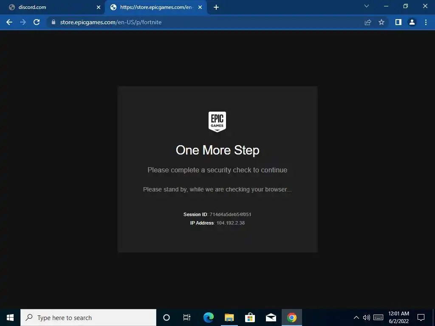The height and width of the screenshot is (326, 435).
Task: View site lock security info
Action: [x=54, y=22]
